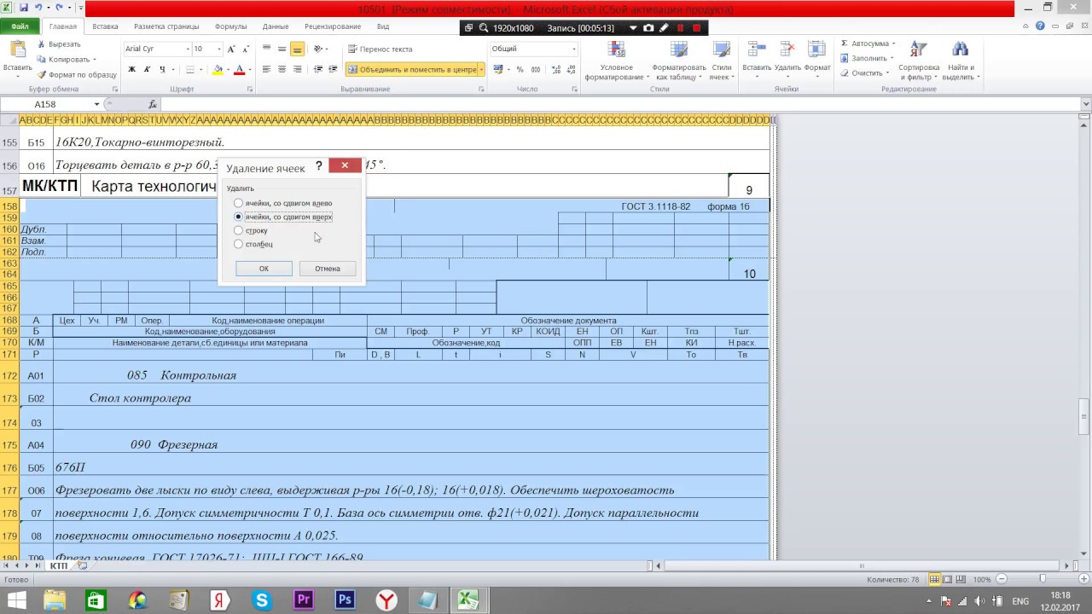Toggle Wrap Text (Перенос текста)
The width and height of the screenshot is (1092, 614).
tap(380, 49)
